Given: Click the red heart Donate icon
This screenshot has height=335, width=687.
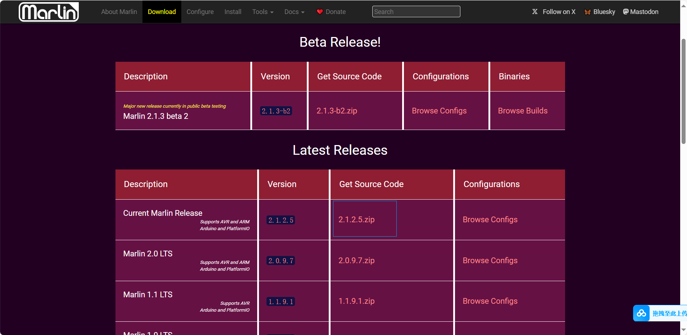Looking at the screenshot, I should coord(320,12).
